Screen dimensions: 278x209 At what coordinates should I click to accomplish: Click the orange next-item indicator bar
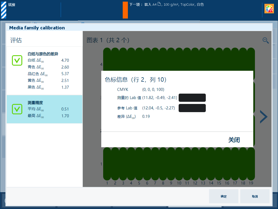(x=125, y=10)
